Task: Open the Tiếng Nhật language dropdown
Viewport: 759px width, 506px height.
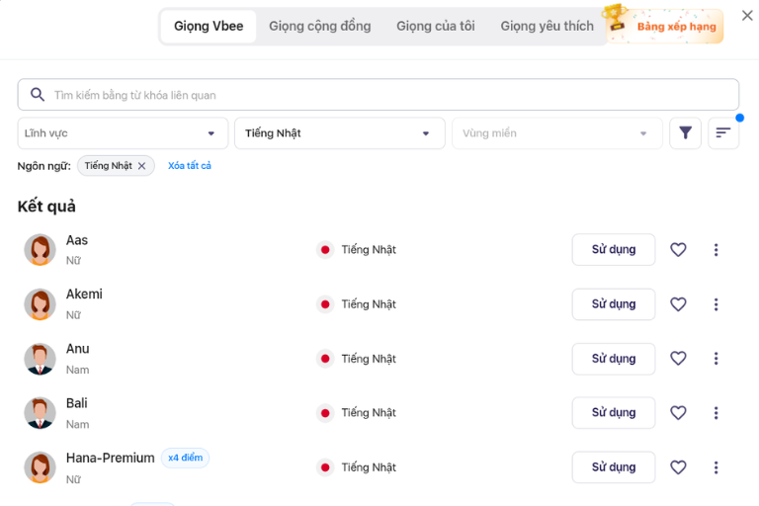Action: (x=339, y=133)
